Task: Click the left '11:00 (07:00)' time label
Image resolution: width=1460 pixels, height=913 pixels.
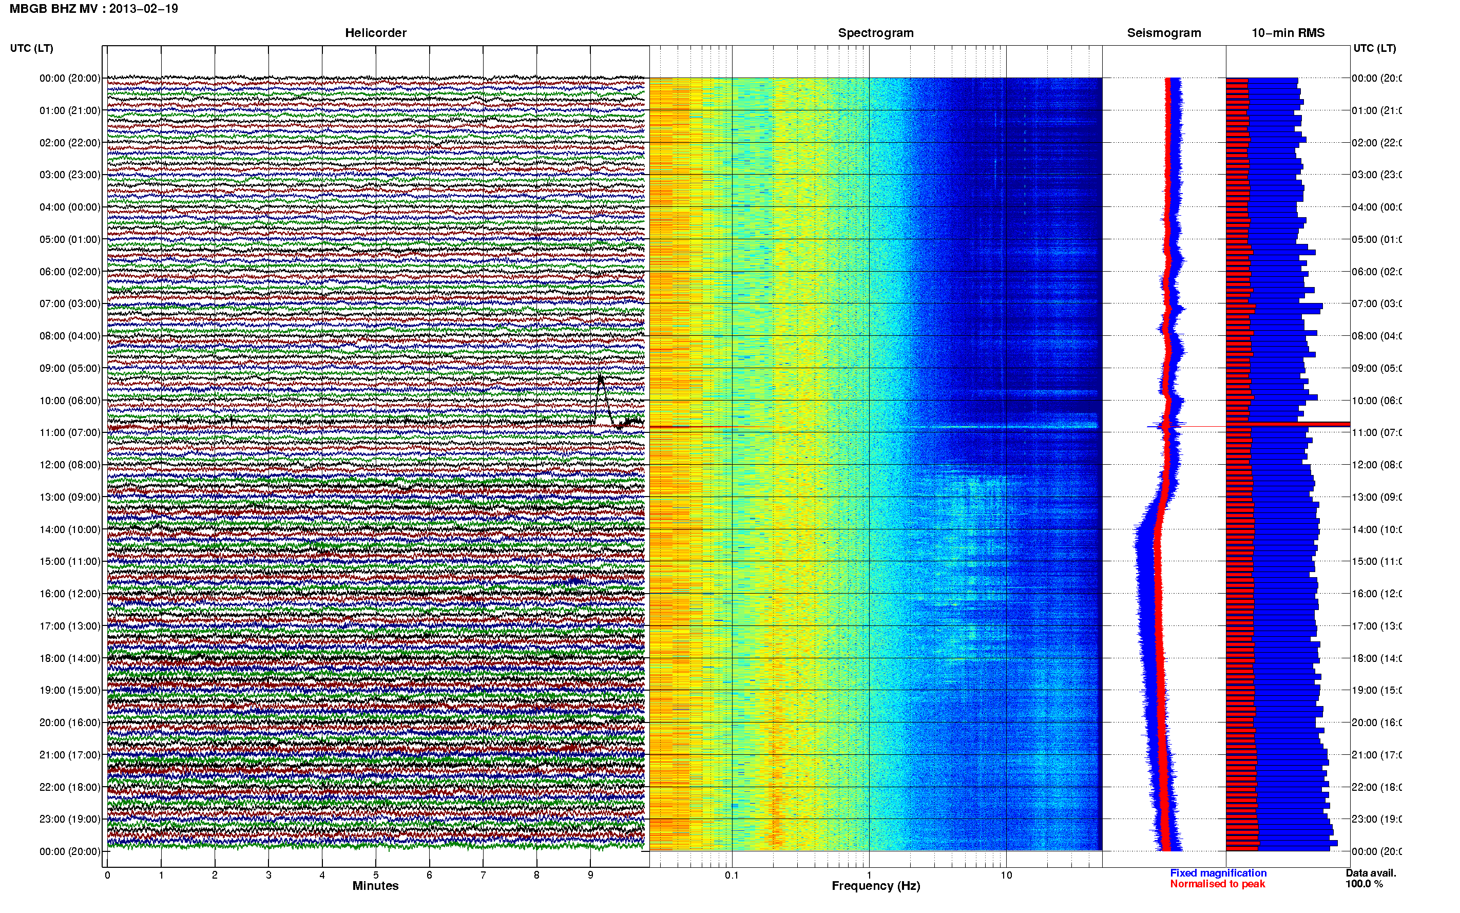Action: [x=70, y=432]
